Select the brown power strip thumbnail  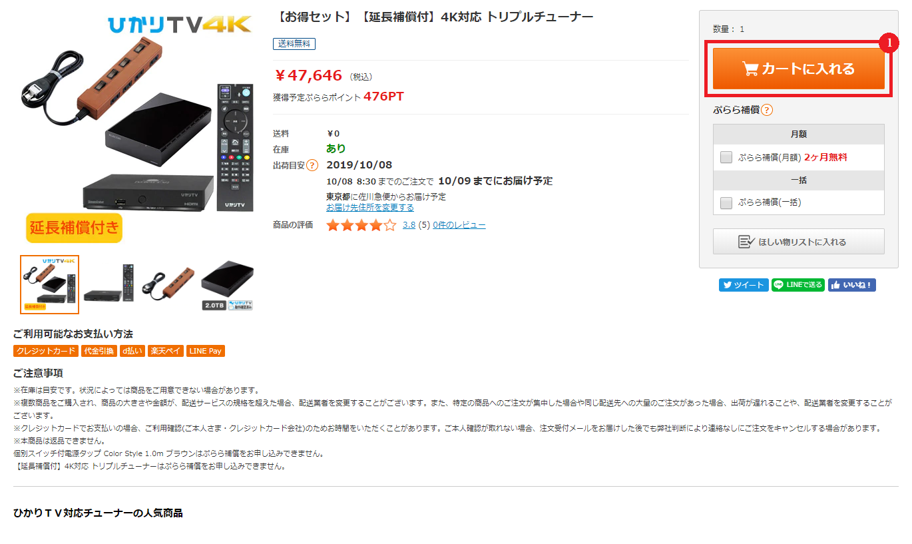tap(167, 284)
